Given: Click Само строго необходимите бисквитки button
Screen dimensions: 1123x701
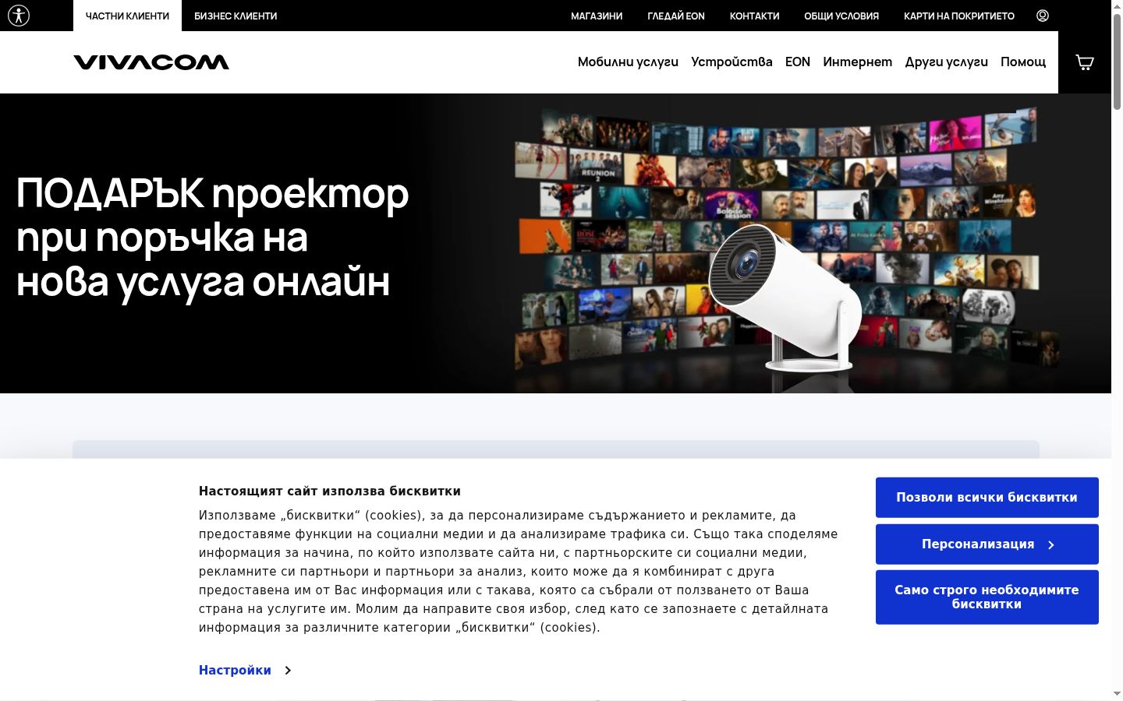Looking at the screenshot, I should point(987,597).
